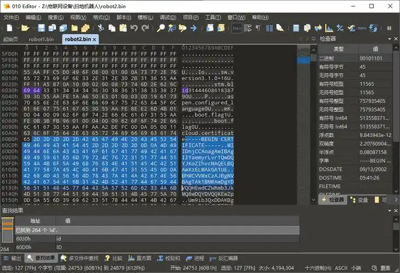Click the Undo arrow icon
This screenshot has width=400, height=273.
click(134, 28)
